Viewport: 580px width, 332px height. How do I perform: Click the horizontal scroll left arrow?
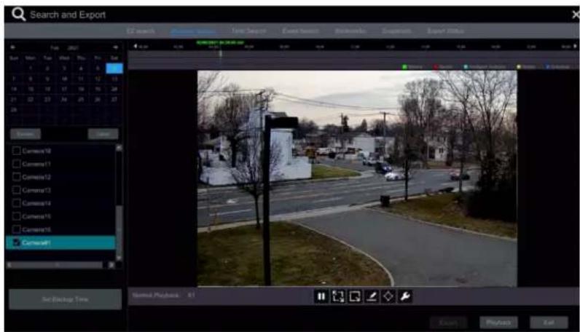pos(9,265)
